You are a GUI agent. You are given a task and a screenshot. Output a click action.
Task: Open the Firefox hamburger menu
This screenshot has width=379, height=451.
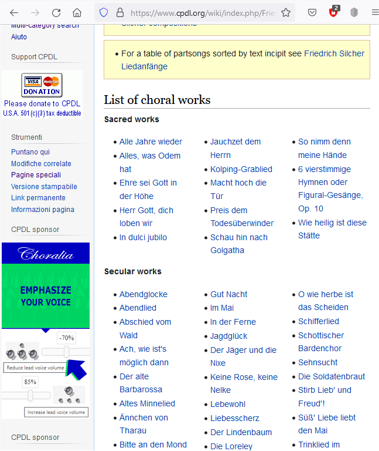(x=374, y=12)
